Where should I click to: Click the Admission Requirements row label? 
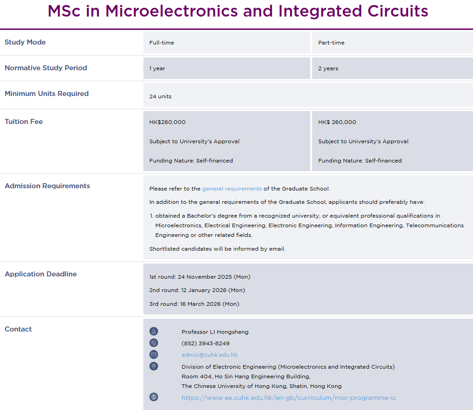[x=47, y=186]
